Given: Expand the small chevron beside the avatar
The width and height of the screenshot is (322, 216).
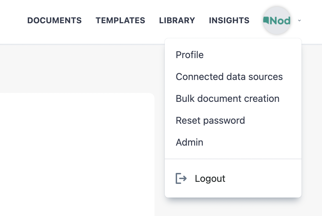Looking at the screenshot, I should (x=299, y=20).
